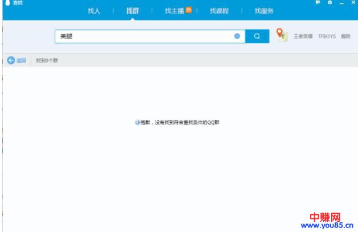The height and width of the screenshot is (232, 358).
Task: Open the 找服务 tab
Action: pos(264,11)
